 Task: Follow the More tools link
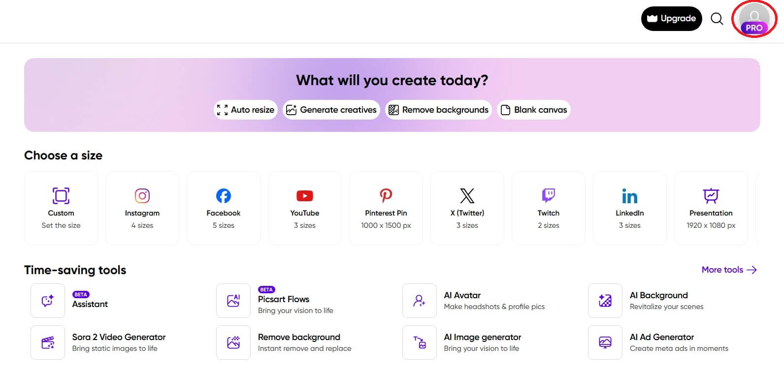click(729, 270)
